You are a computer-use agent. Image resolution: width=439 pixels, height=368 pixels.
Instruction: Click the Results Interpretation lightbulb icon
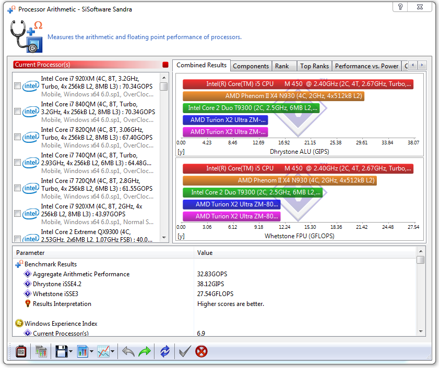tap(28, 304)
